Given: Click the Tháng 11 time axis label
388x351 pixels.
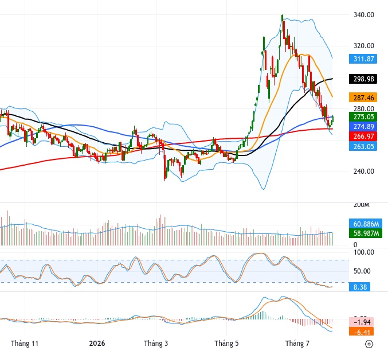Looking at the screenshot, I should point(25,344).
